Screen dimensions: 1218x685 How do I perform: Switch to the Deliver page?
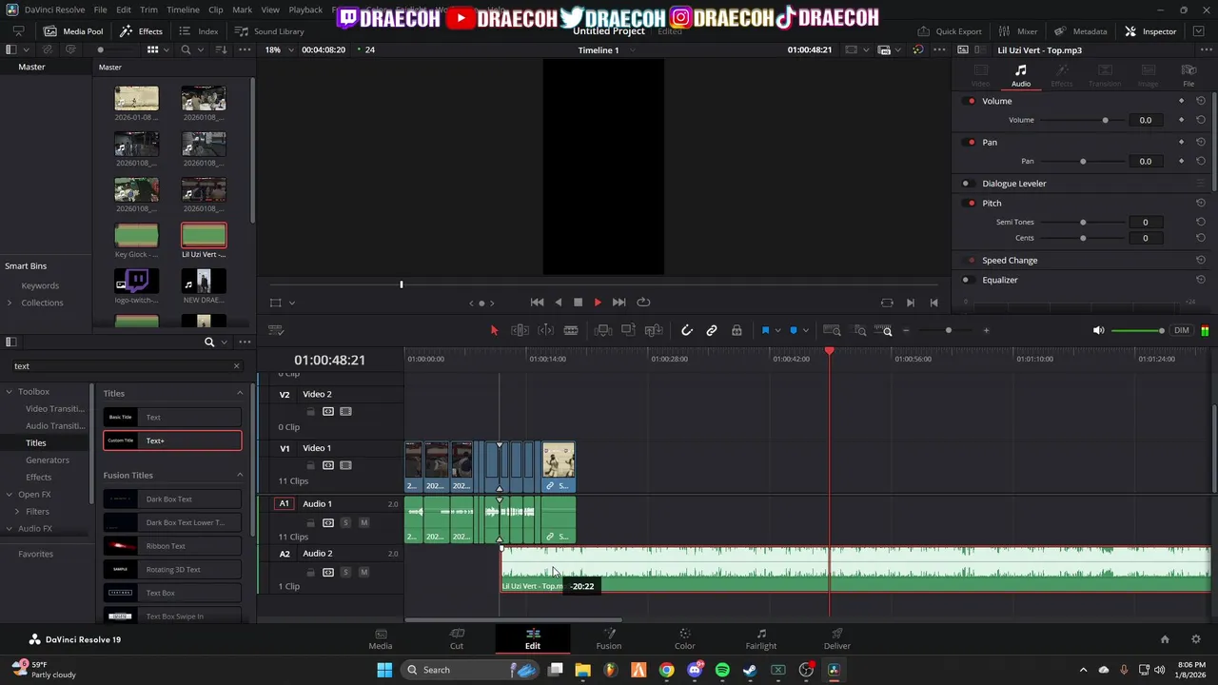point(837,638)
